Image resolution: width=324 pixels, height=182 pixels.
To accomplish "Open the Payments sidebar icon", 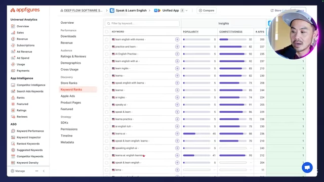I will [13, 71].
